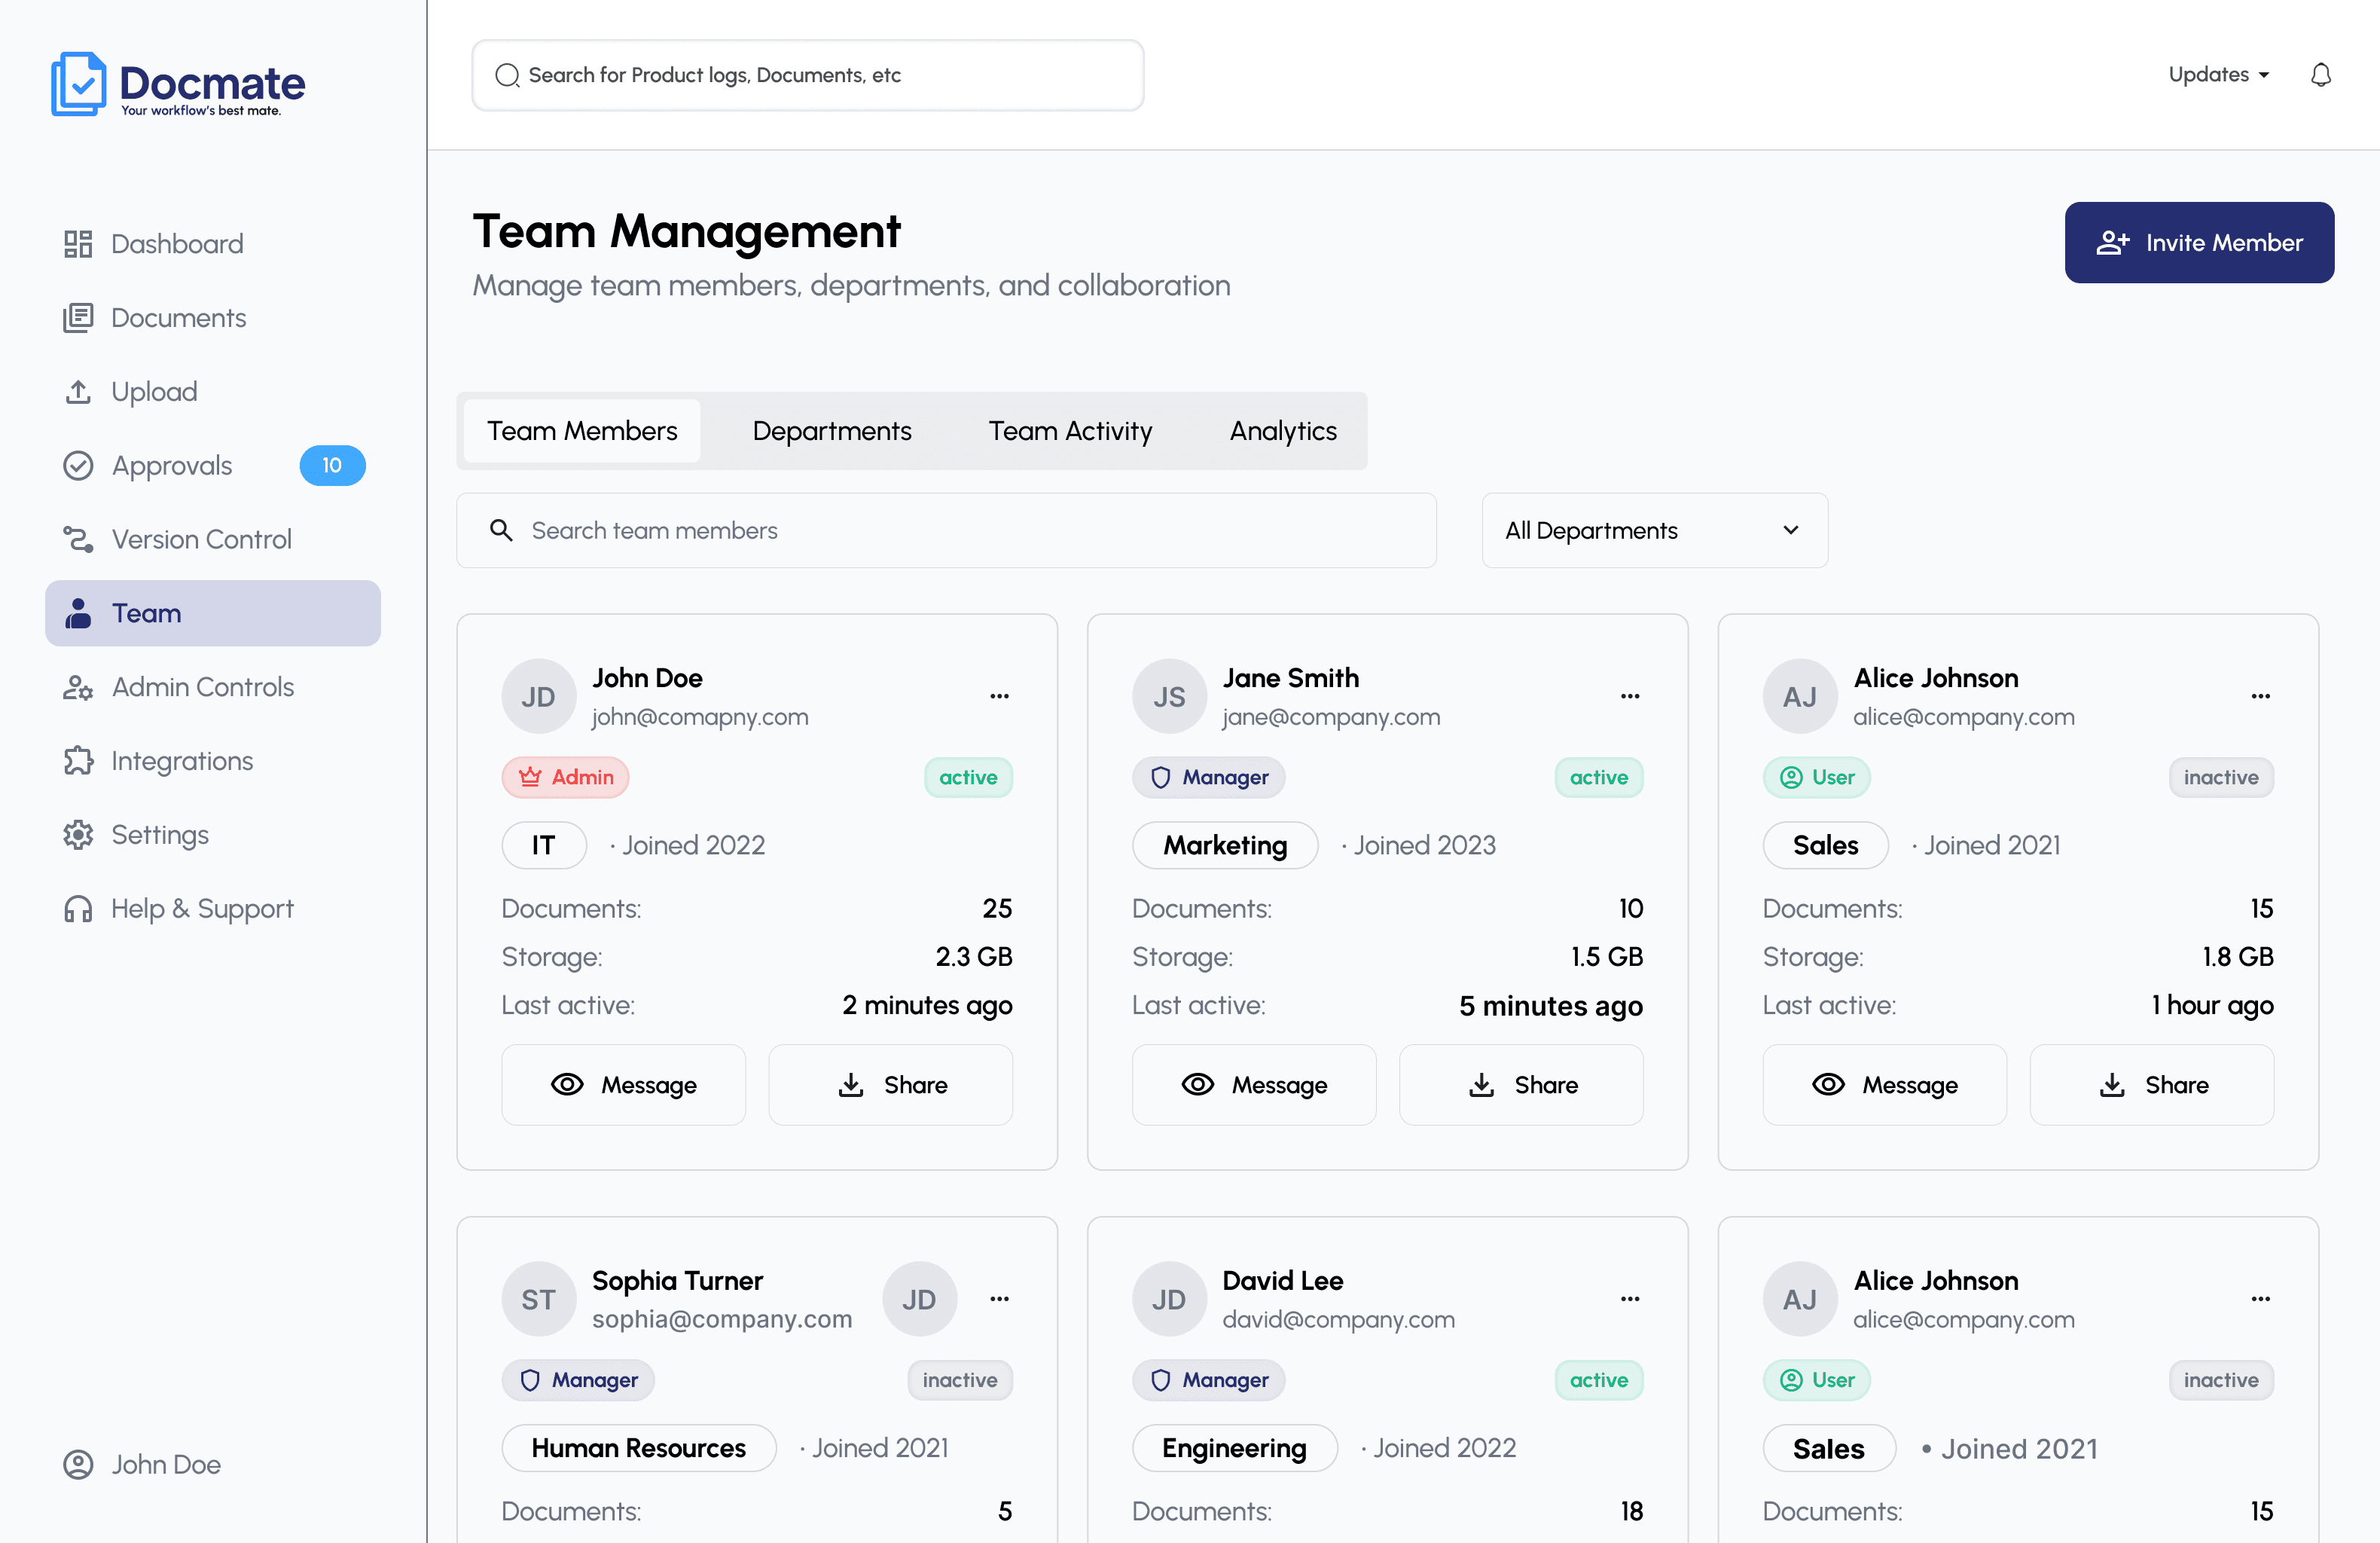Click the Engineering department tag
Viewport: 2380px width, 1543px height.
(x=1234, y=1448)
